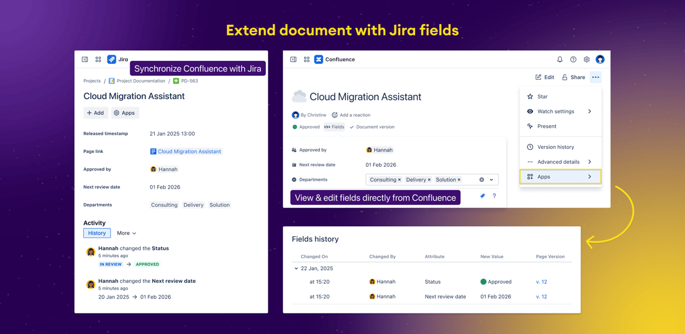The image size is (685, 334).
Task: Switch to the History tab in Activity
Action: (x=97, y=233)
